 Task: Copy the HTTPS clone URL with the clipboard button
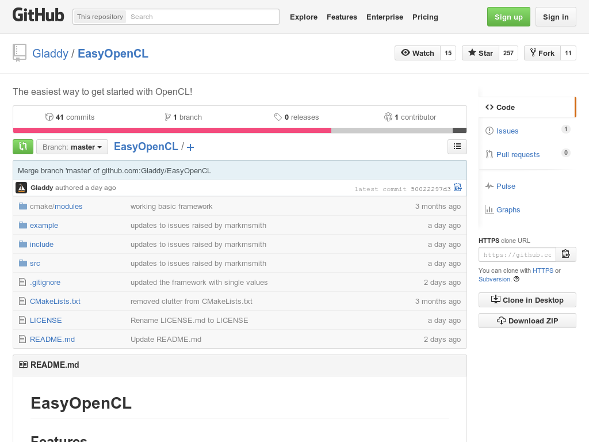(566, 254)
